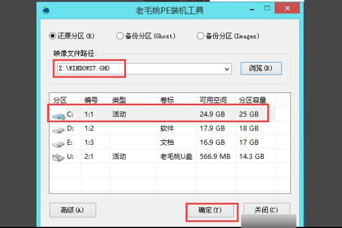Click the 卷标 column header
This screenshot has width=342, height=228.
coord(167,100)
